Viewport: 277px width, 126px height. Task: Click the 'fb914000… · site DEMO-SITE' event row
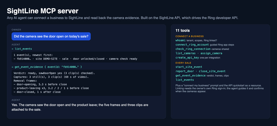[75, 59]
